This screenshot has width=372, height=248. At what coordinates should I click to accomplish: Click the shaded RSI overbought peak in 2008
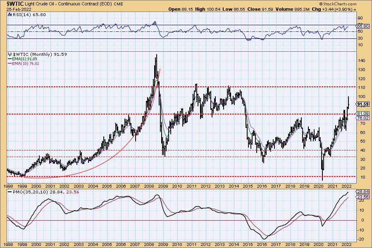click(155, 23)
